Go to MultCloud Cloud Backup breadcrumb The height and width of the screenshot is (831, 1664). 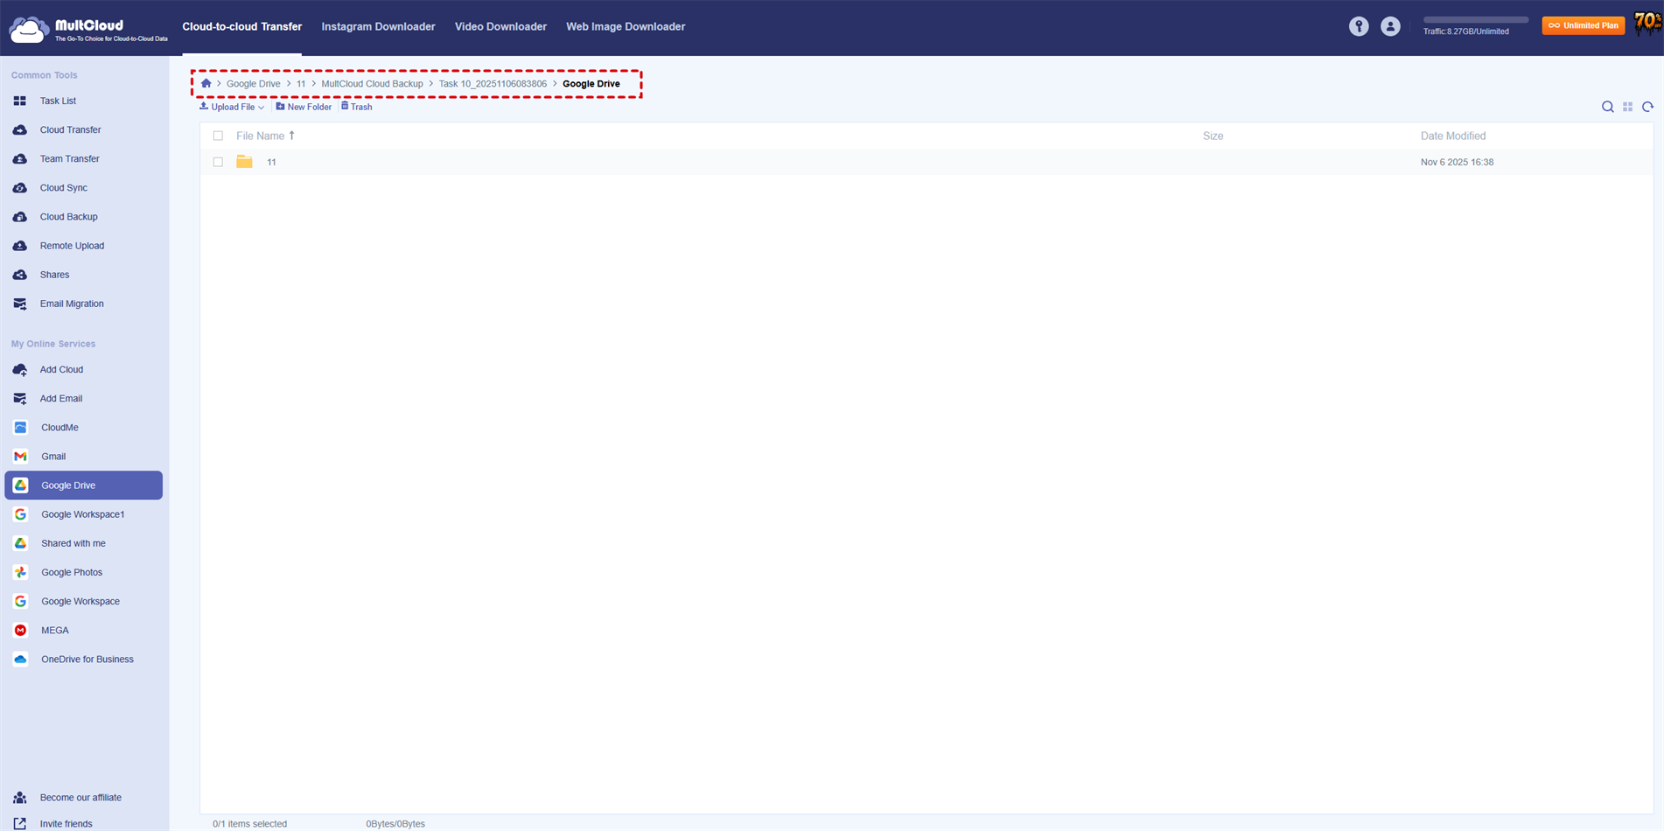[x=372, y=84]
